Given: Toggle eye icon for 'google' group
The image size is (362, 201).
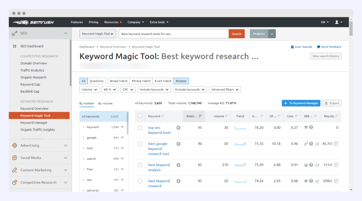Looking at the screenshot, I should [x=122, y=138].
